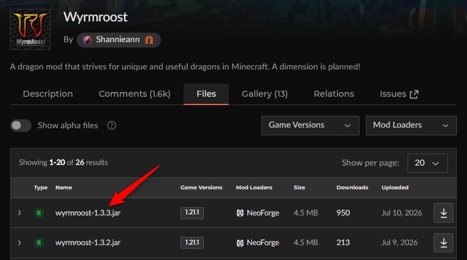Click the external link icon next to Issues
Screen dimensions: 467x260
414,94
